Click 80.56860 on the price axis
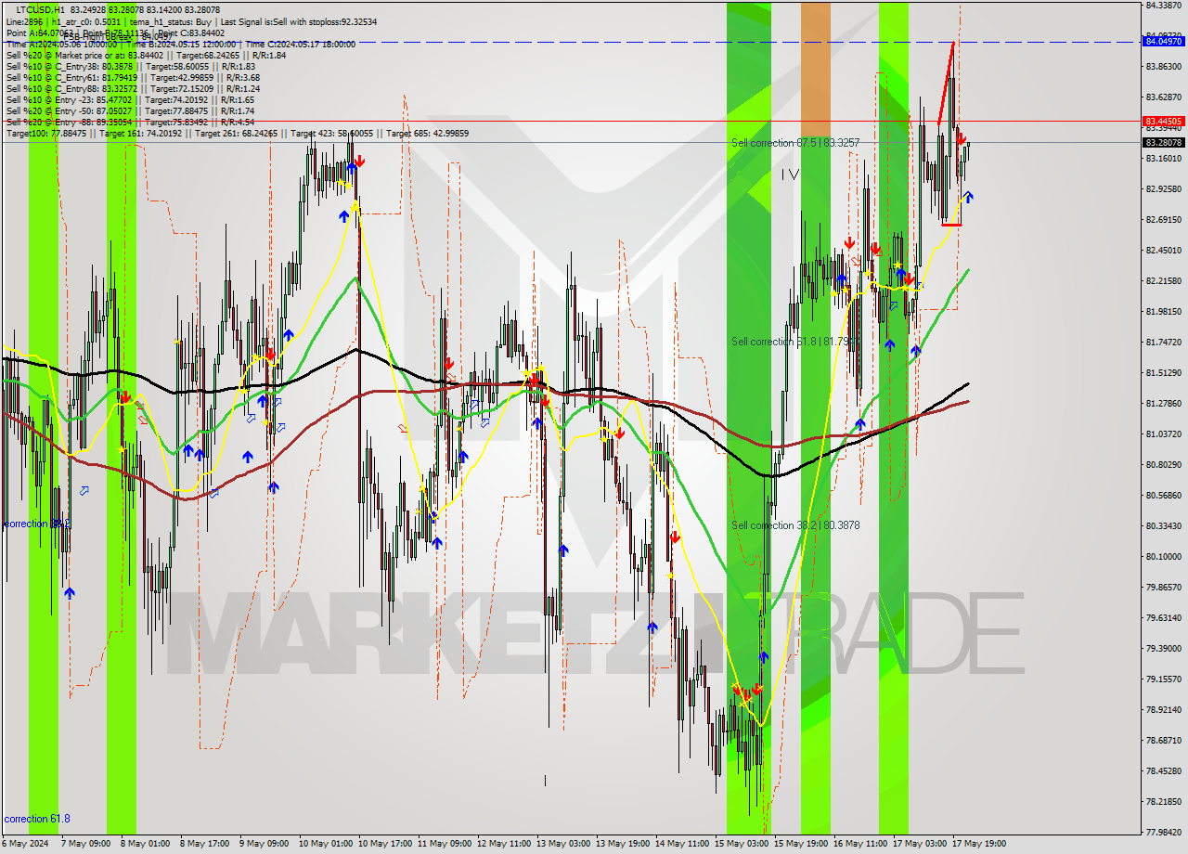The height and width of the screenshot is (854, 1188). [x=1163, y=495]
